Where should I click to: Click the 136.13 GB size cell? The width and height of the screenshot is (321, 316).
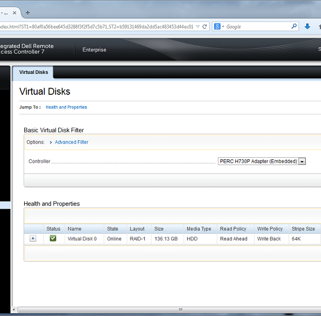click(166, 239)
